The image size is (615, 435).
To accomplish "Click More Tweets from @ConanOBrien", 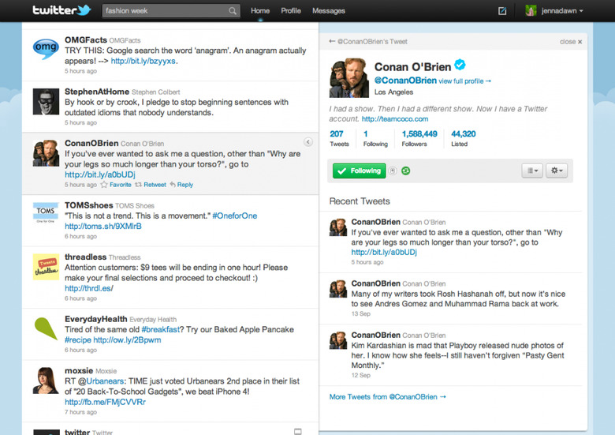I will pos(387,396).
